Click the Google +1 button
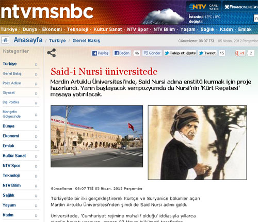 pyautogui.click(x=240, y=53)
